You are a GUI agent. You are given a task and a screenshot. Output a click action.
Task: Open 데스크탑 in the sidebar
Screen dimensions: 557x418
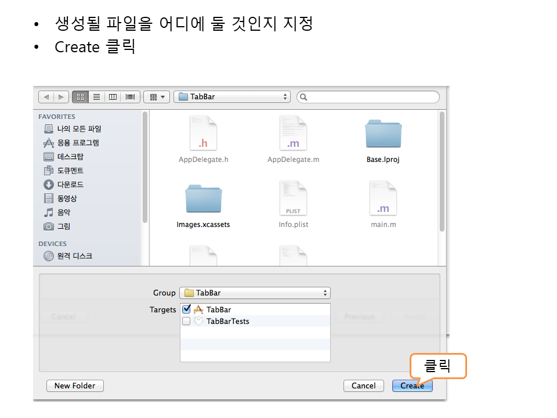(70, 157)
